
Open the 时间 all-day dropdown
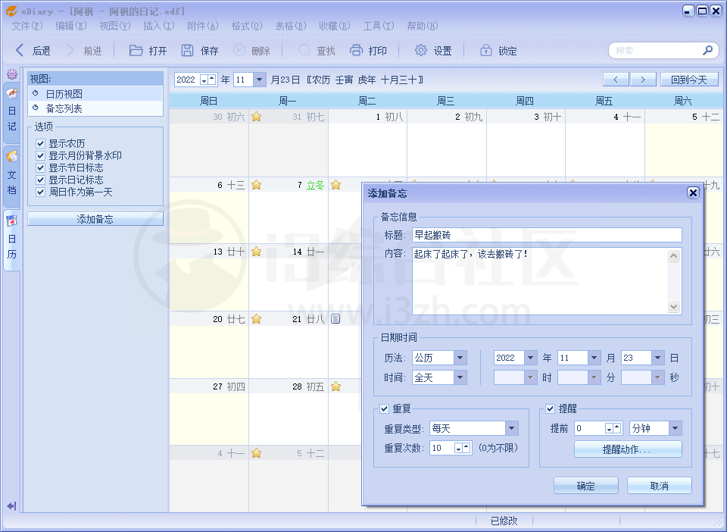460,377
